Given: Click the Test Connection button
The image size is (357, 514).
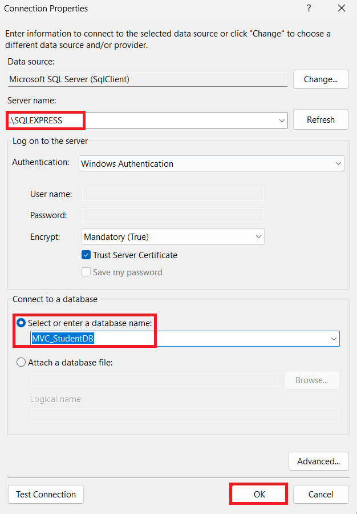Looking at the screenshot, I should [x=46, y=495].
